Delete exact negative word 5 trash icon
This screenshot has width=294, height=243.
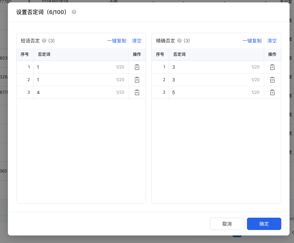[x=272, y=92]
